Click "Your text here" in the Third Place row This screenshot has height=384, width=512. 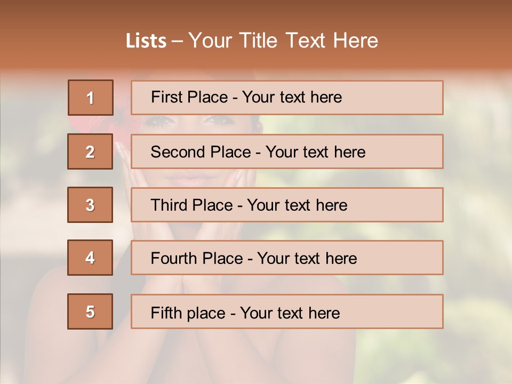pos(298,205)
